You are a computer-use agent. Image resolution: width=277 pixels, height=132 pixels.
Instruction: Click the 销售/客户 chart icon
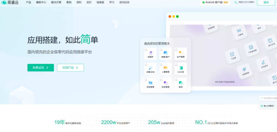pos(166,53)
